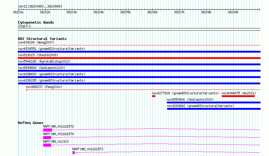Click the nsv834194 (Wong2007) variant label
269x156 pixels.
(x=36, y=42)
